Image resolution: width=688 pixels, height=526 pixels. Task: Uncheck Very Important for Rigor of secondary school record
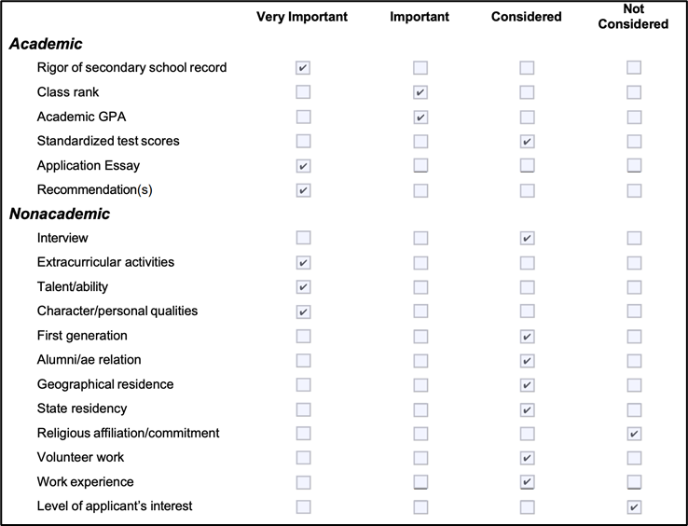(303, 68)
